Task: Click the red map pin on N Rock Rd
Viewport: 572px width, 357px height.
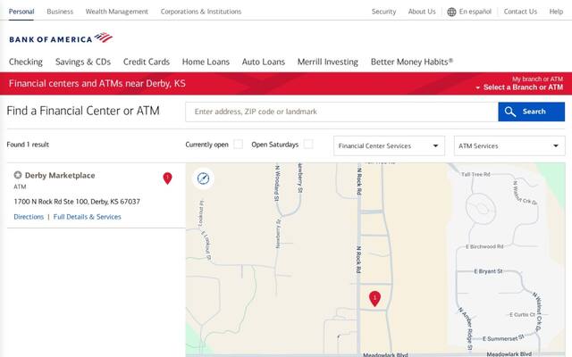Action: point(374,299)
